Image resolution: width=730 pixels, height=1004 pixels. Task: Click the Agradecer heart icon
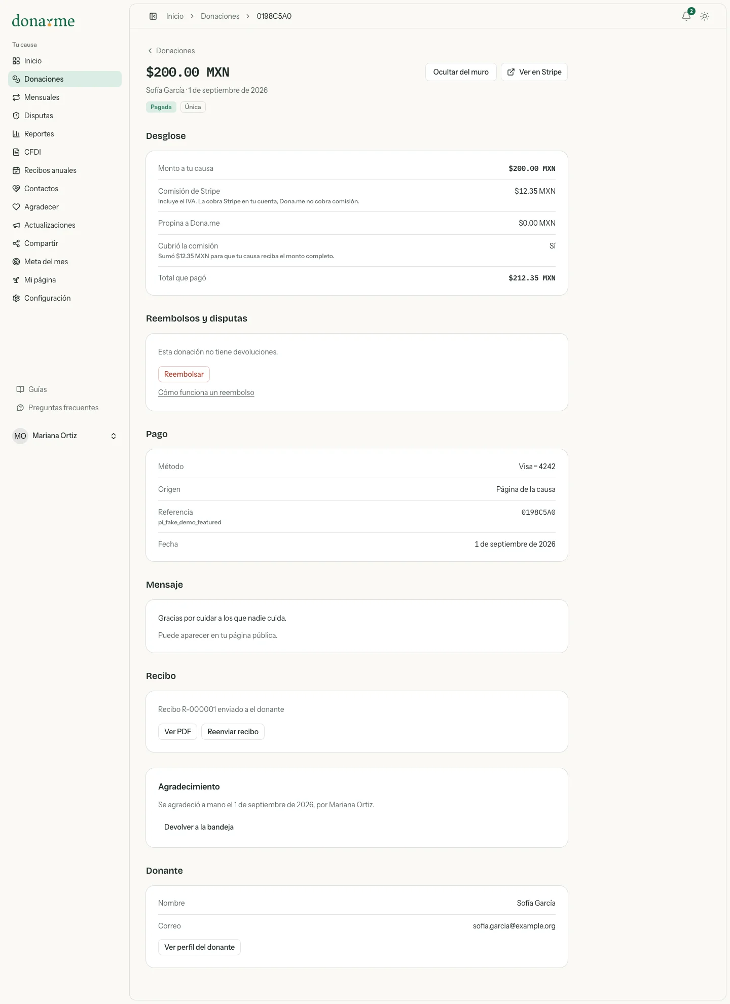point(16,207)
